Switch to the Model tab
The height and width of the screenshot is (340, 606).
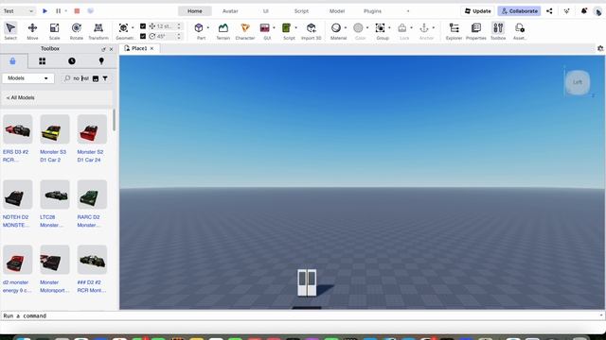337,11
